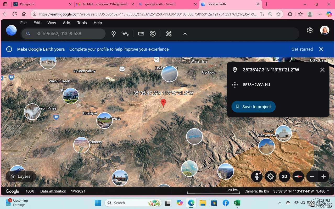
Task: Toggle map view to 2D
Action: click(284, 177)
